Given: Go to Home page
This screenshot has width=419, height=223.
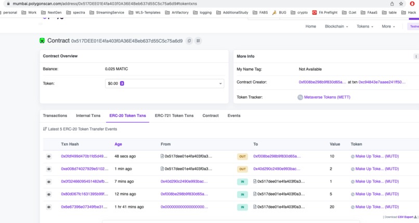Looking at the screenshot, I should tap(311, 27).
